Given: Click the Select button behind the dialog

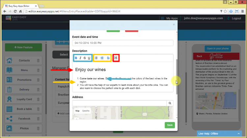Looking at the screenshot, I should [61, 54].
